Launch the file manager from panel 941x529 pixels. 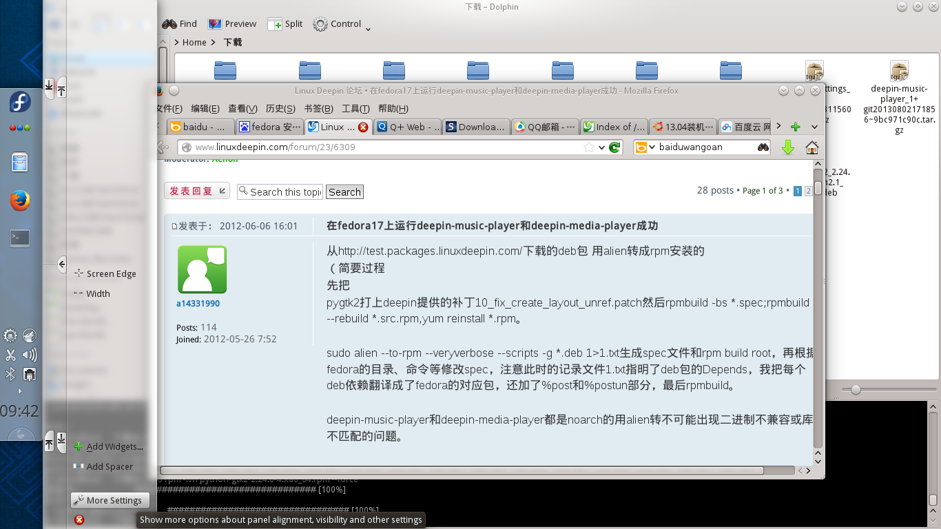coord(20,163)
